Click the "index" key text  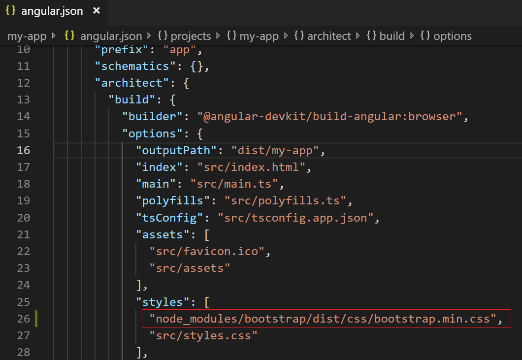pyautogui.click(x=159, y=167)
